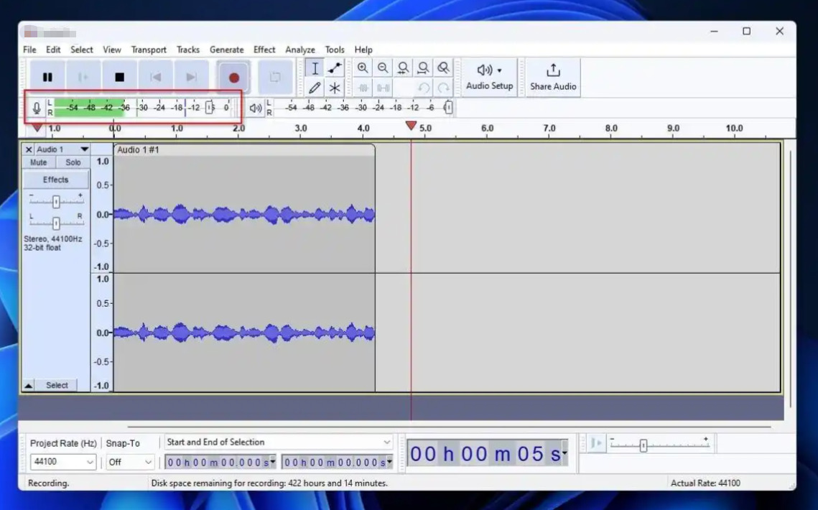This screenshot has height=510, width=818.
Task: Click the speaker playback meter icon
Action: coord(255,108)
